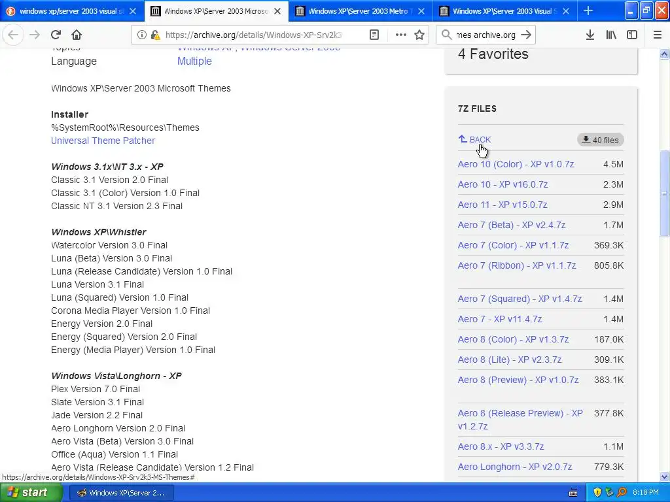Toggle reader view icon
The width and height of the screenshot is (670, 502).
[374, 35]
